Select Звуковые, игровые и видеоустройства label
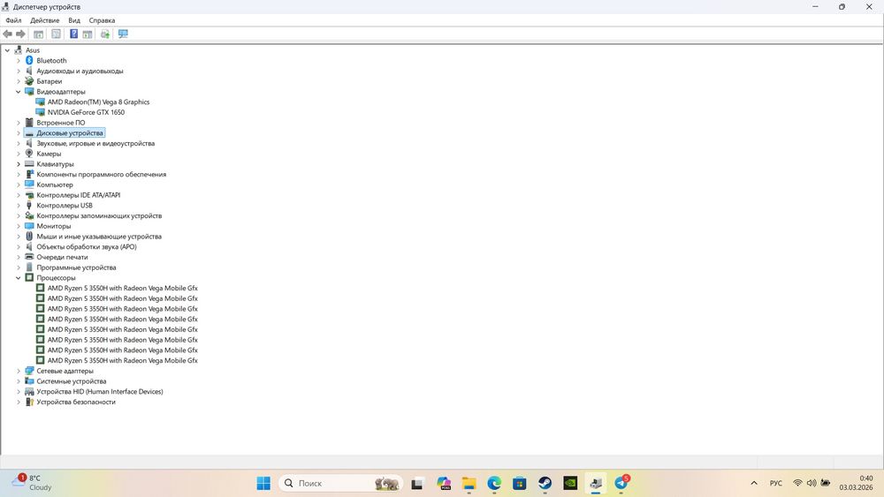Image resolution: width=884 pixels, height=497 pixels. coord(95,144)
